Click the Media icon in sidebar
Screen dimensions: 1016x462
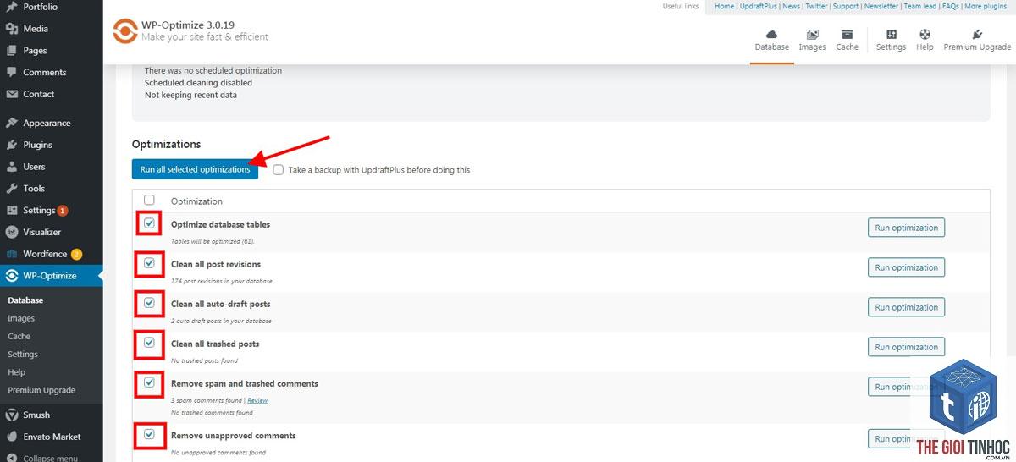click(12, 29)
